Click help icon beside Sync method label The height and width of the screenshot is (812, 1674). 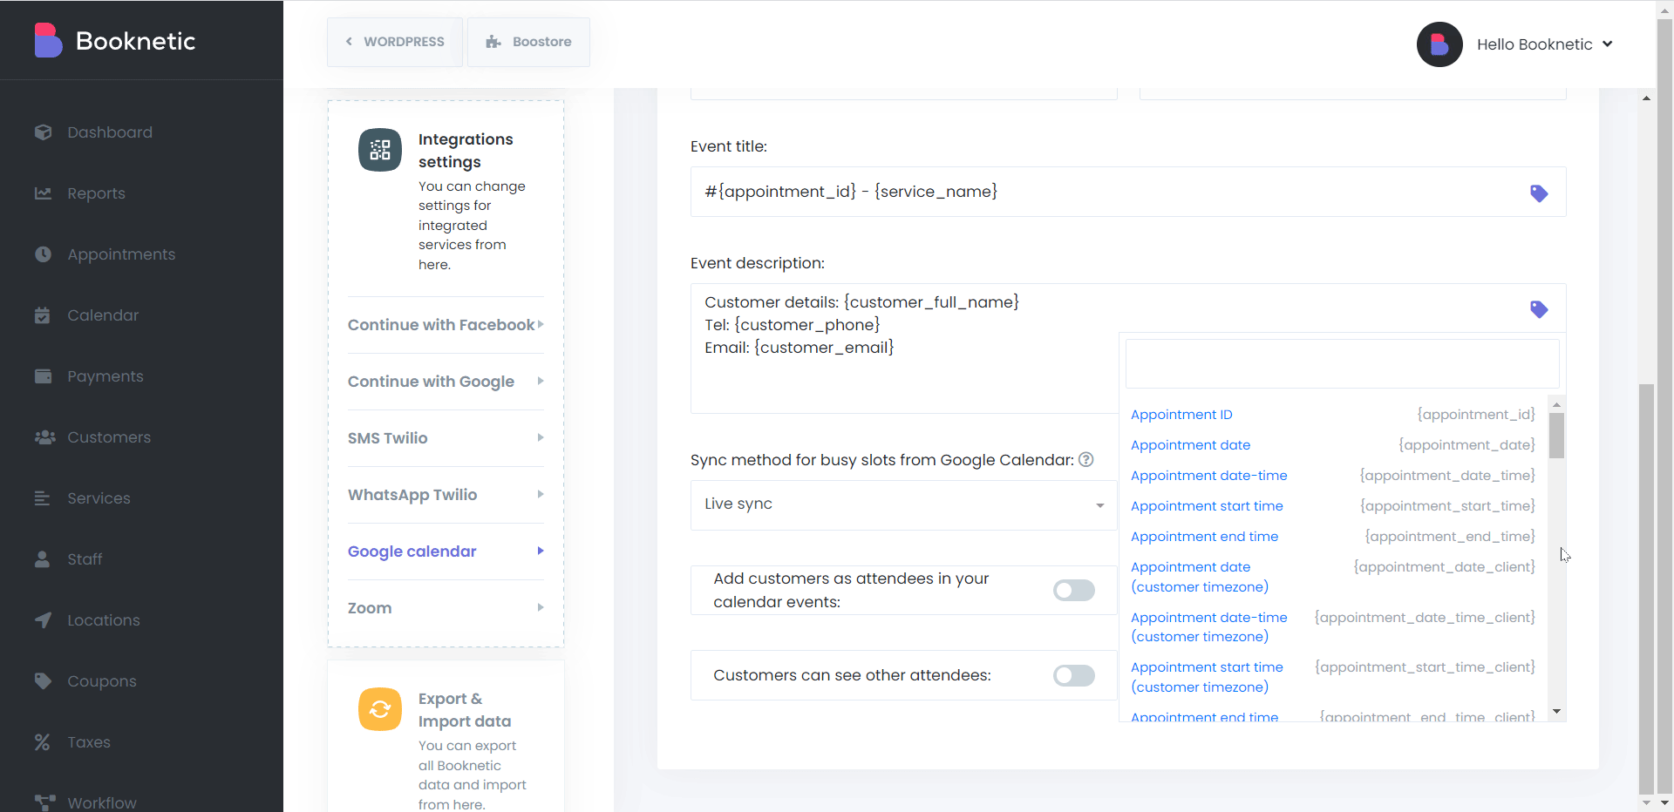pos(1085,459)
